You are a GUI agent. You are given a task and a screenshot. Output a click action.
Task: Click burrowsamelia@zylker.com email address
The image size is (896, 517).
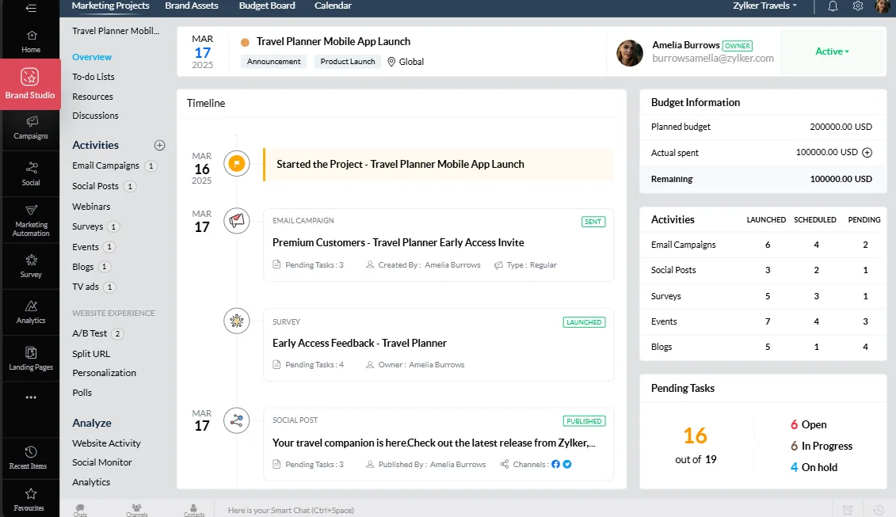(x=712, y=59)
